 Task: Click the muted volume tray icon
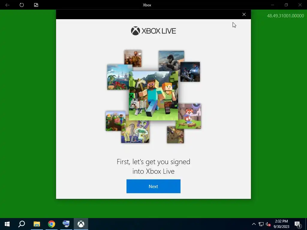click(268, 224)
